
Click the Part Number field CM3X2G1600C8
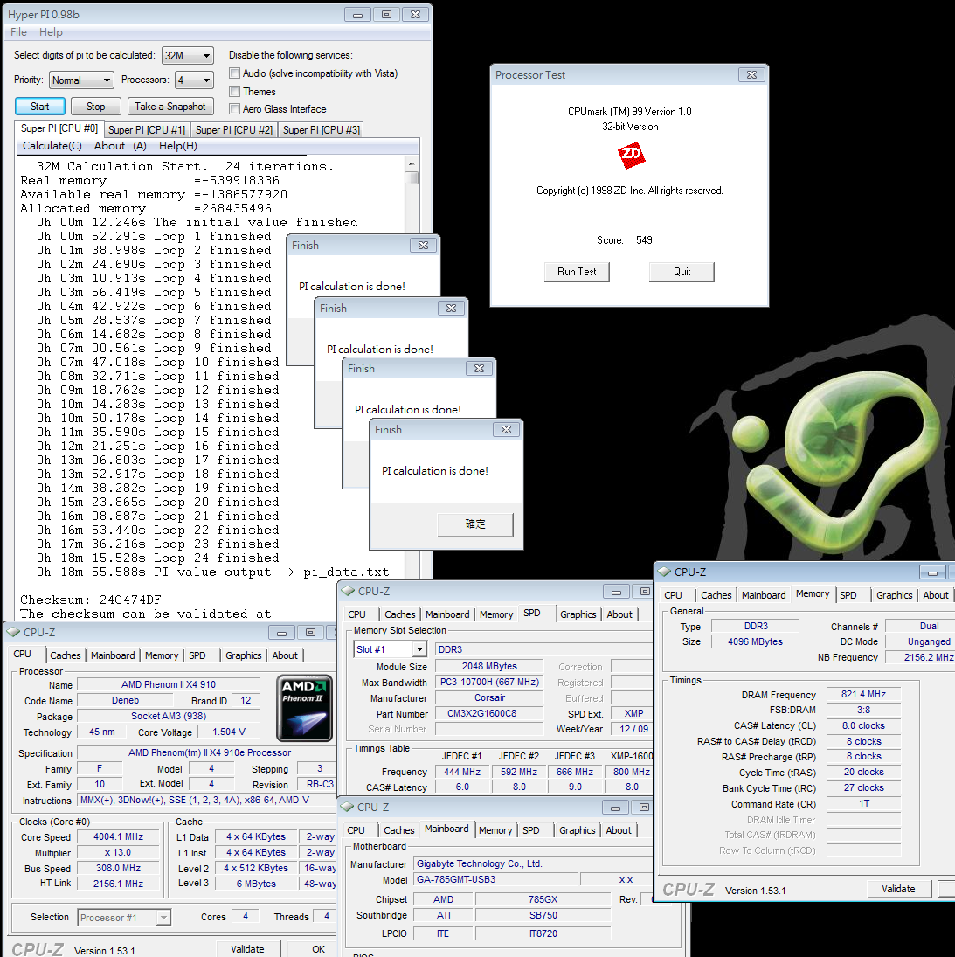488,713
